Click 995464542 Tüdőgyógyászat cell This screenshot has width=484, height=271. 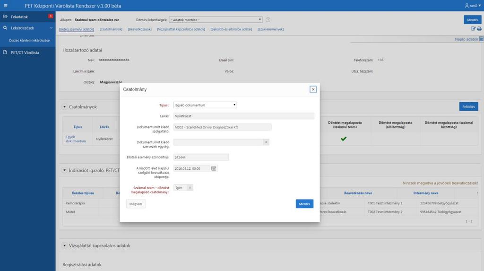[x=441, y=212]
